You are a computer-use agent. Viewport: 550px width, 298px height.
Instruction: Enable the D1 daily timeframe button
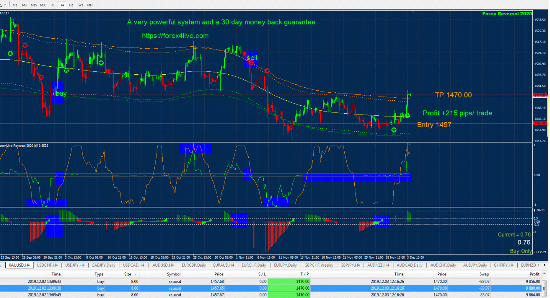pyautogui.click(x=71, y=5)
